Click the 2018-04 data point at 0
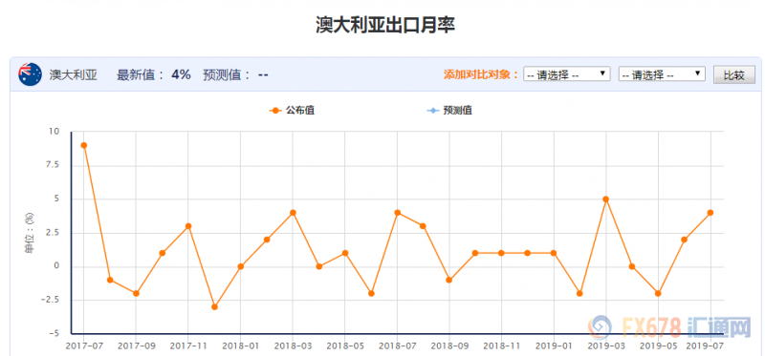 (319, 266)
